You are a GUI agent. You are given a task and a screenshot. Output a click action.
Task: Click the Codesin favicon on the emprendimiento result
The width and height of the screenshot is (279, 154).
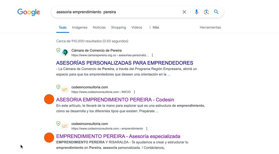(65, 126)
